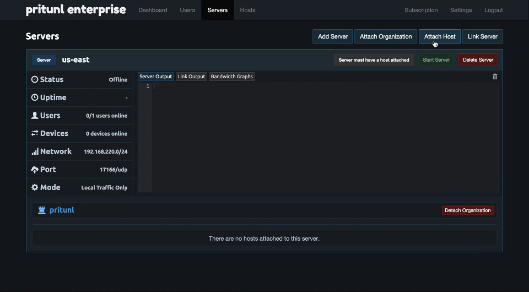The height and width of the screenshot is (292, 529).
Task: Click the Status clock icon
Action: pos(35,79)
